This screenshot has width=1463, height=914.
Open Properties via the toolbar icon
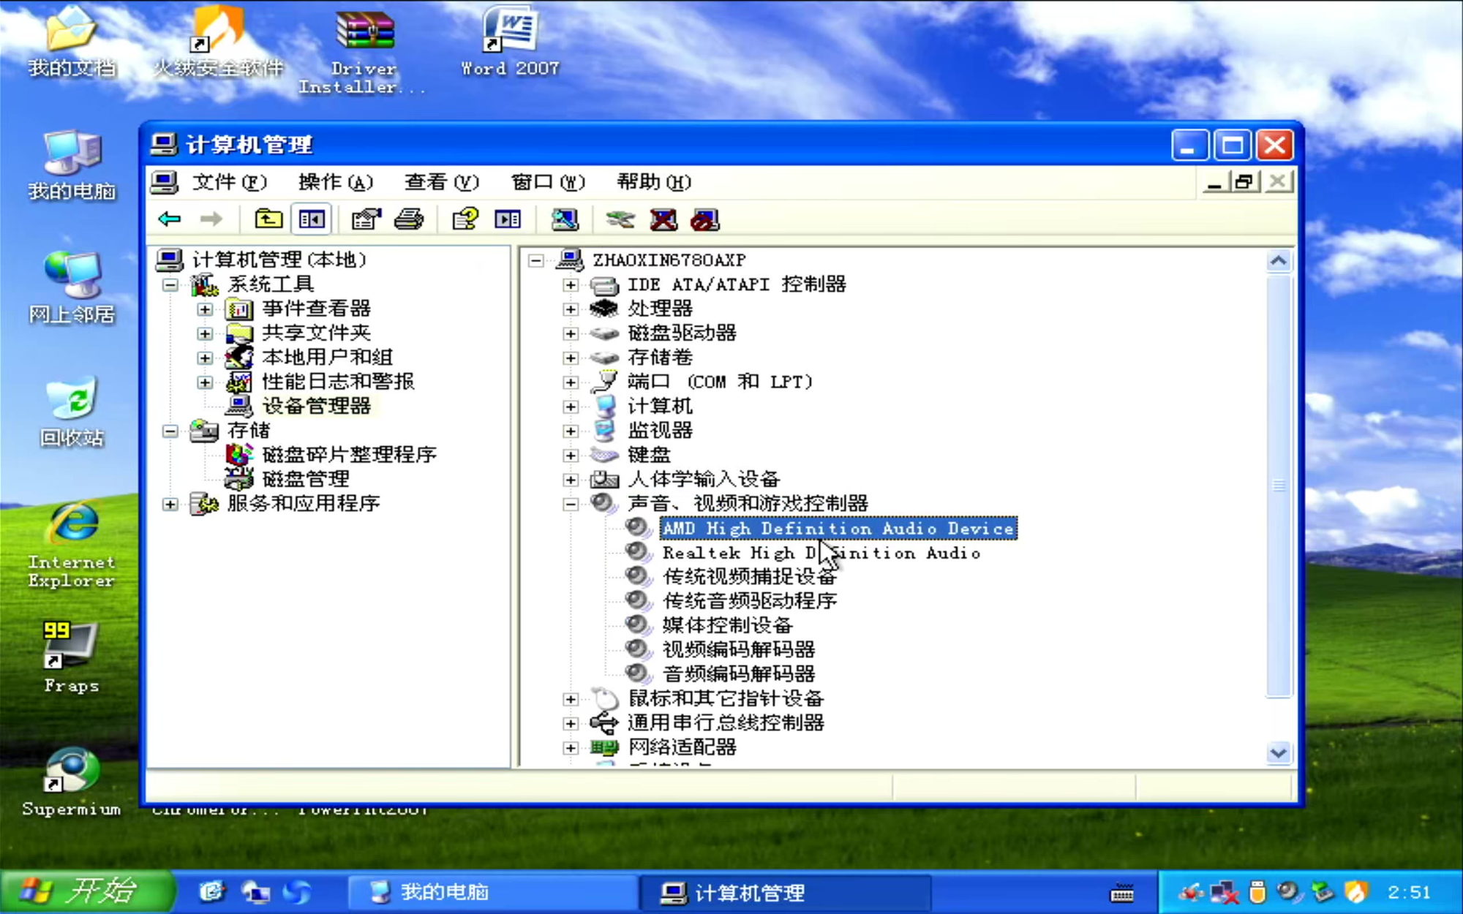click(366, 219)
